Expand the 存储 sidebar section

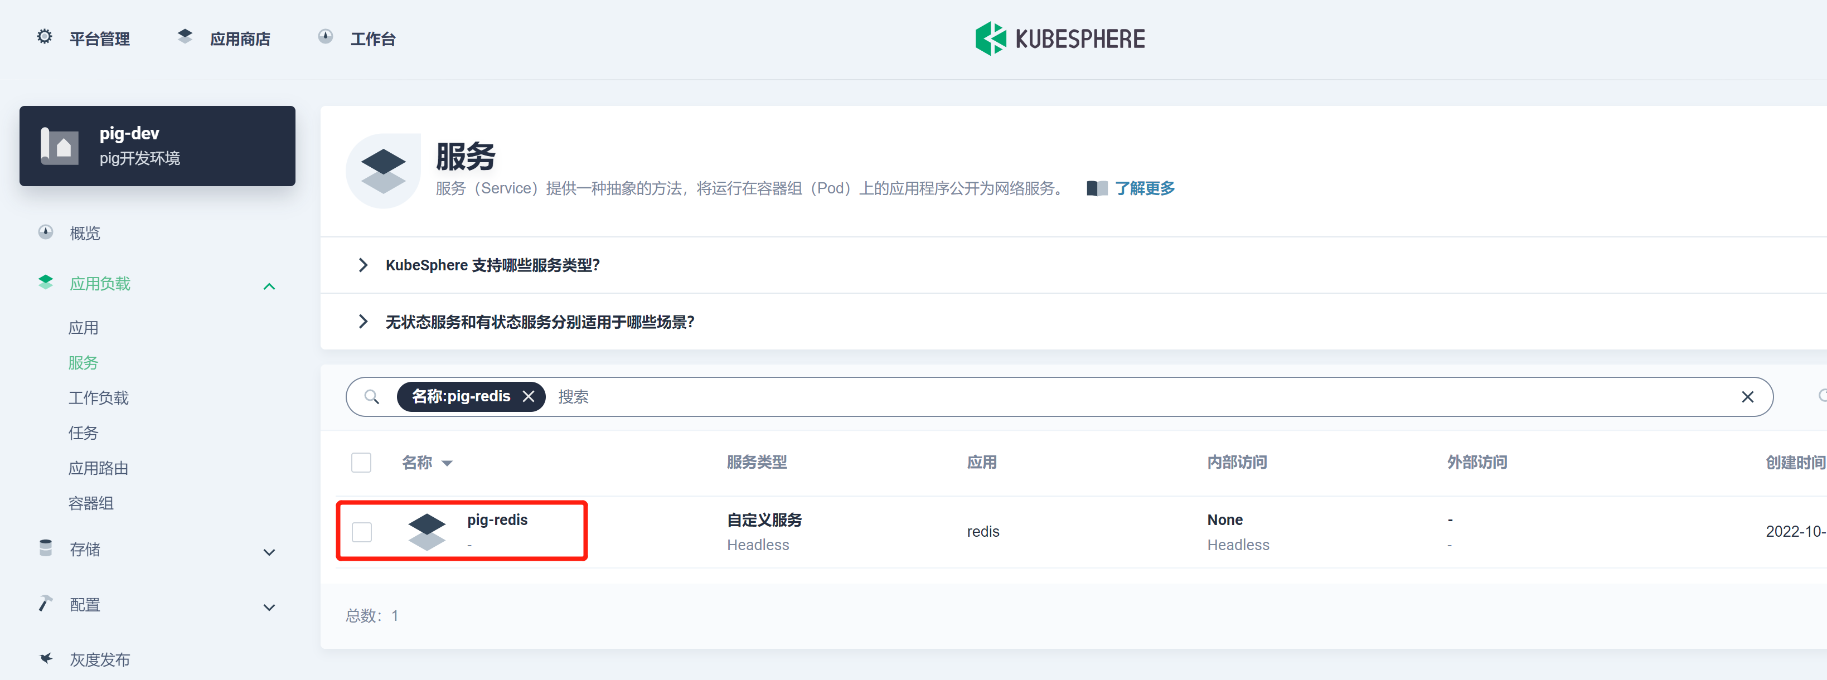tap(269, 552)
